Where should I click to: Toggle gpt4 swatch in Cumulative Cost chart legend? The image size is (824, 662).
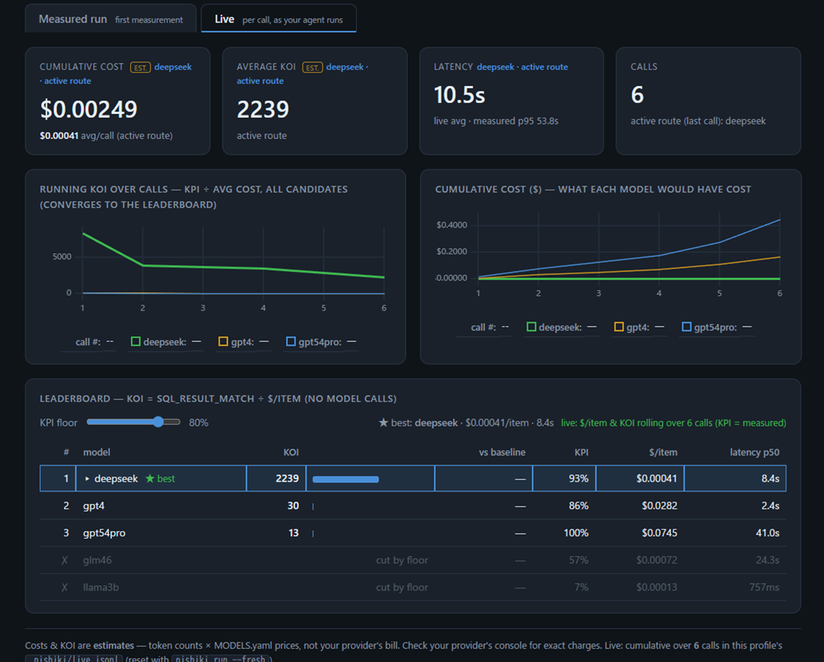click(619, 327)
